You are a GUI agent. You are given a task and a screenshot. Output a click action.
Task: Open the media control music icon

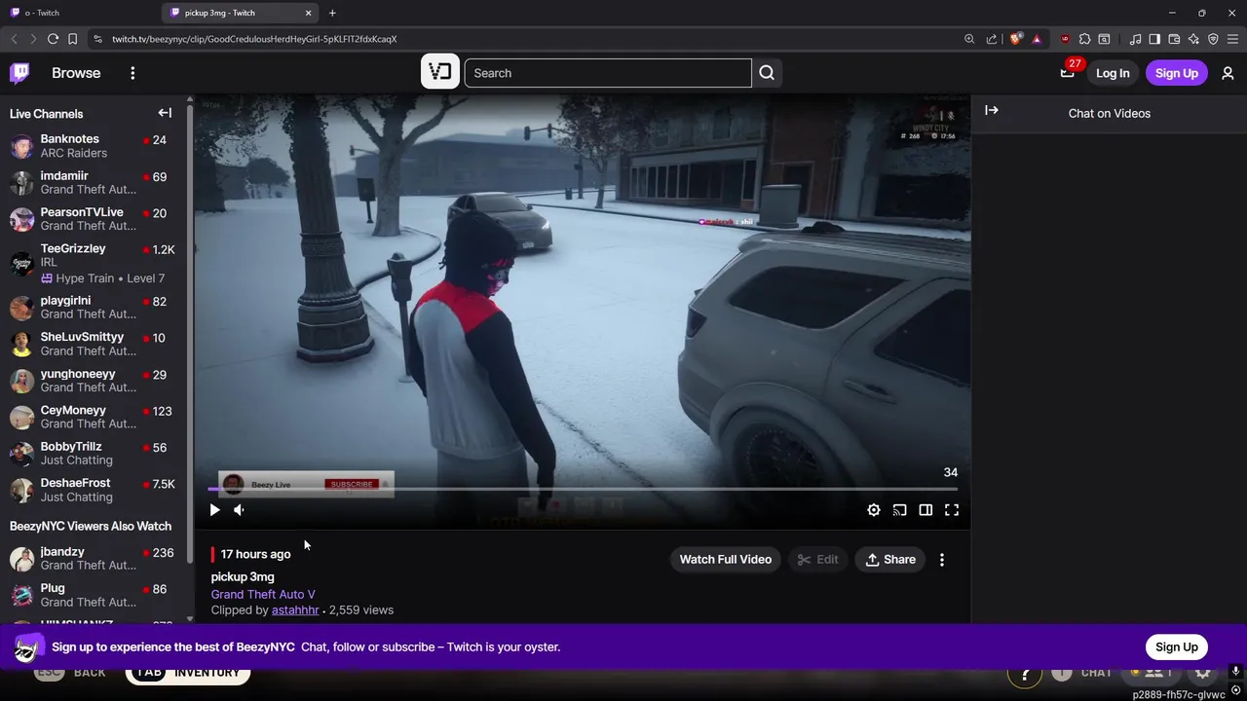click(1135, 39)
